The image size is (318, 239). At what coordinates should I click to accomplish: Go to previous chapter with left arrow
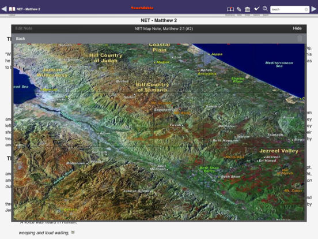tap(4, 9)
